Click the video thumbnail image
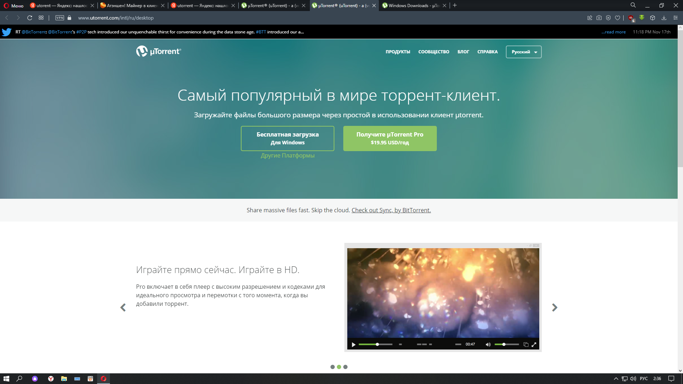The height and width of the screenshot is (384, 683). coord(443,293)
